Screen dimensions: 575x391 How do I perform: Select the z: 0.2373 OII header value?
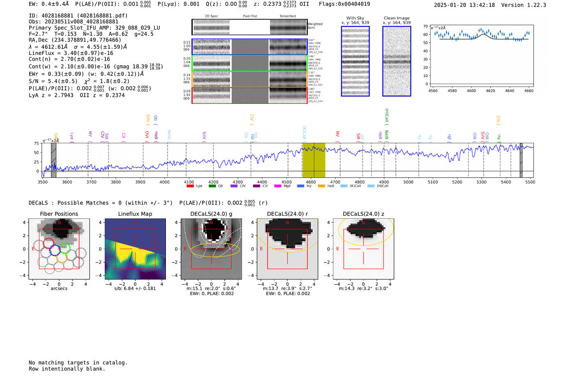pos(281,4)
